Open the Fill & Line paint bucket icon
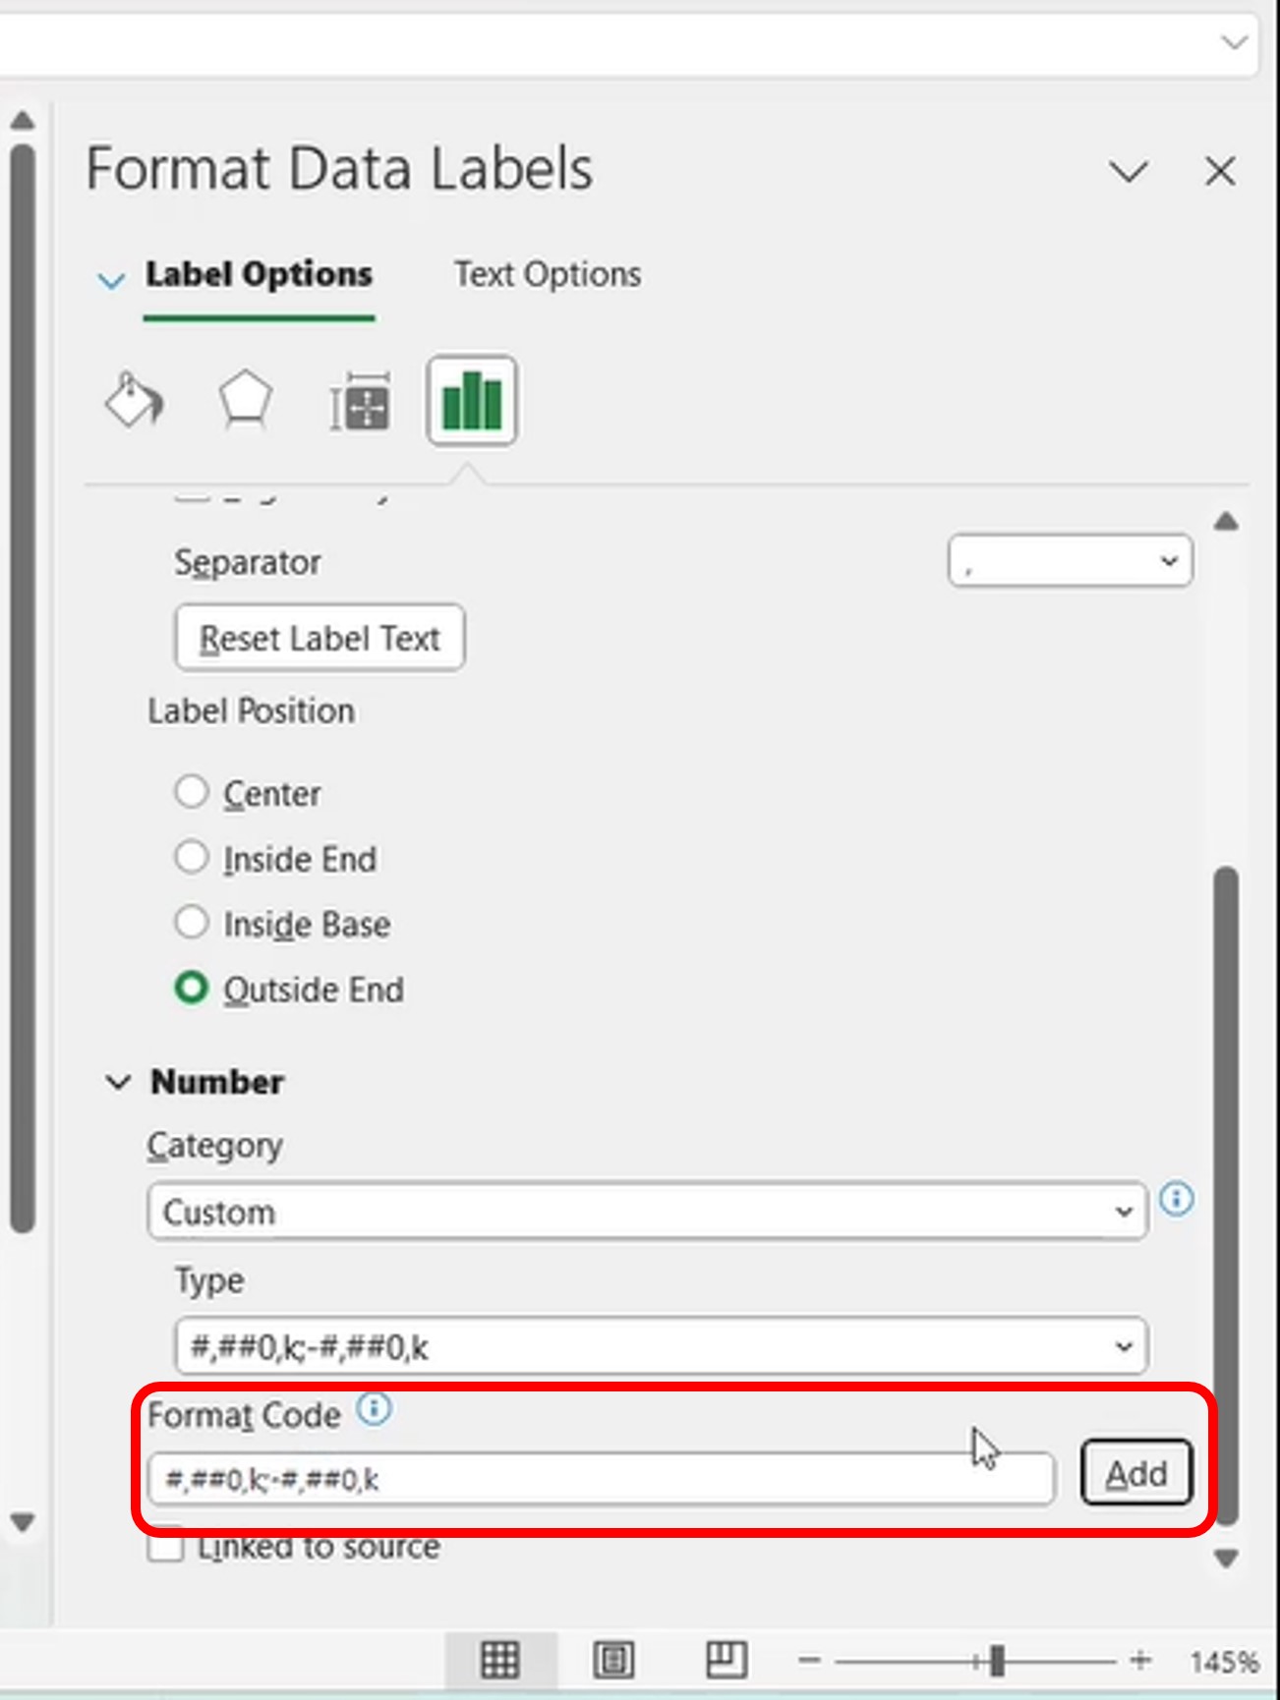The width and height of the screenshot is (1280, 1700). [134, 400]
